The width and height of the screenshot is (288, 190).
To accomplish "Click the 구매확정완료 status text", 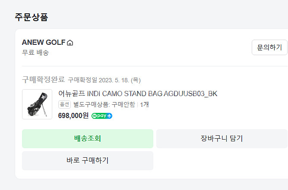I will tap(43, 80).
